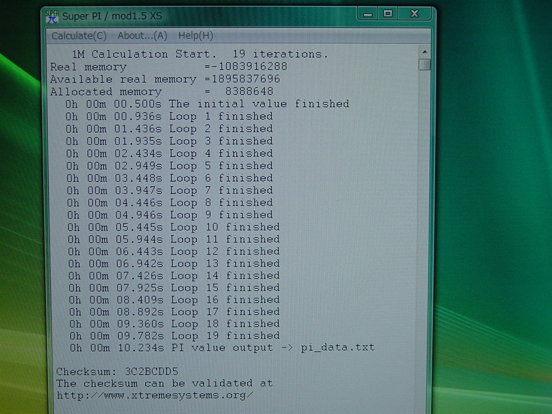Click the 'Loop 8 finished' line

click(170, 203)
